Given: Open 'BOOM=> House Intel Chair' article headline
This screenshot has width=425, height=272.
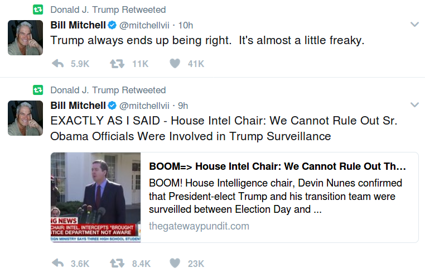Looking at the screenshot, I should [277, 166].
